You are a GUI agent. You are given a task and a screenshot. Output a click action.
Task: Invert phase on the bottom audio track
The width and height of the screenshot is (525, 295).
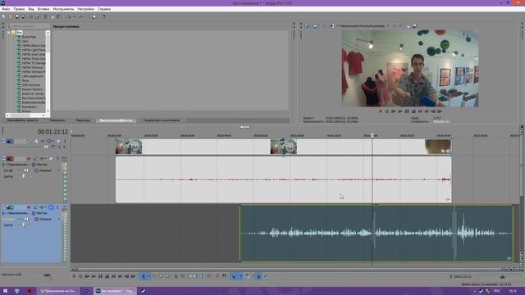[x=34, y=207]
